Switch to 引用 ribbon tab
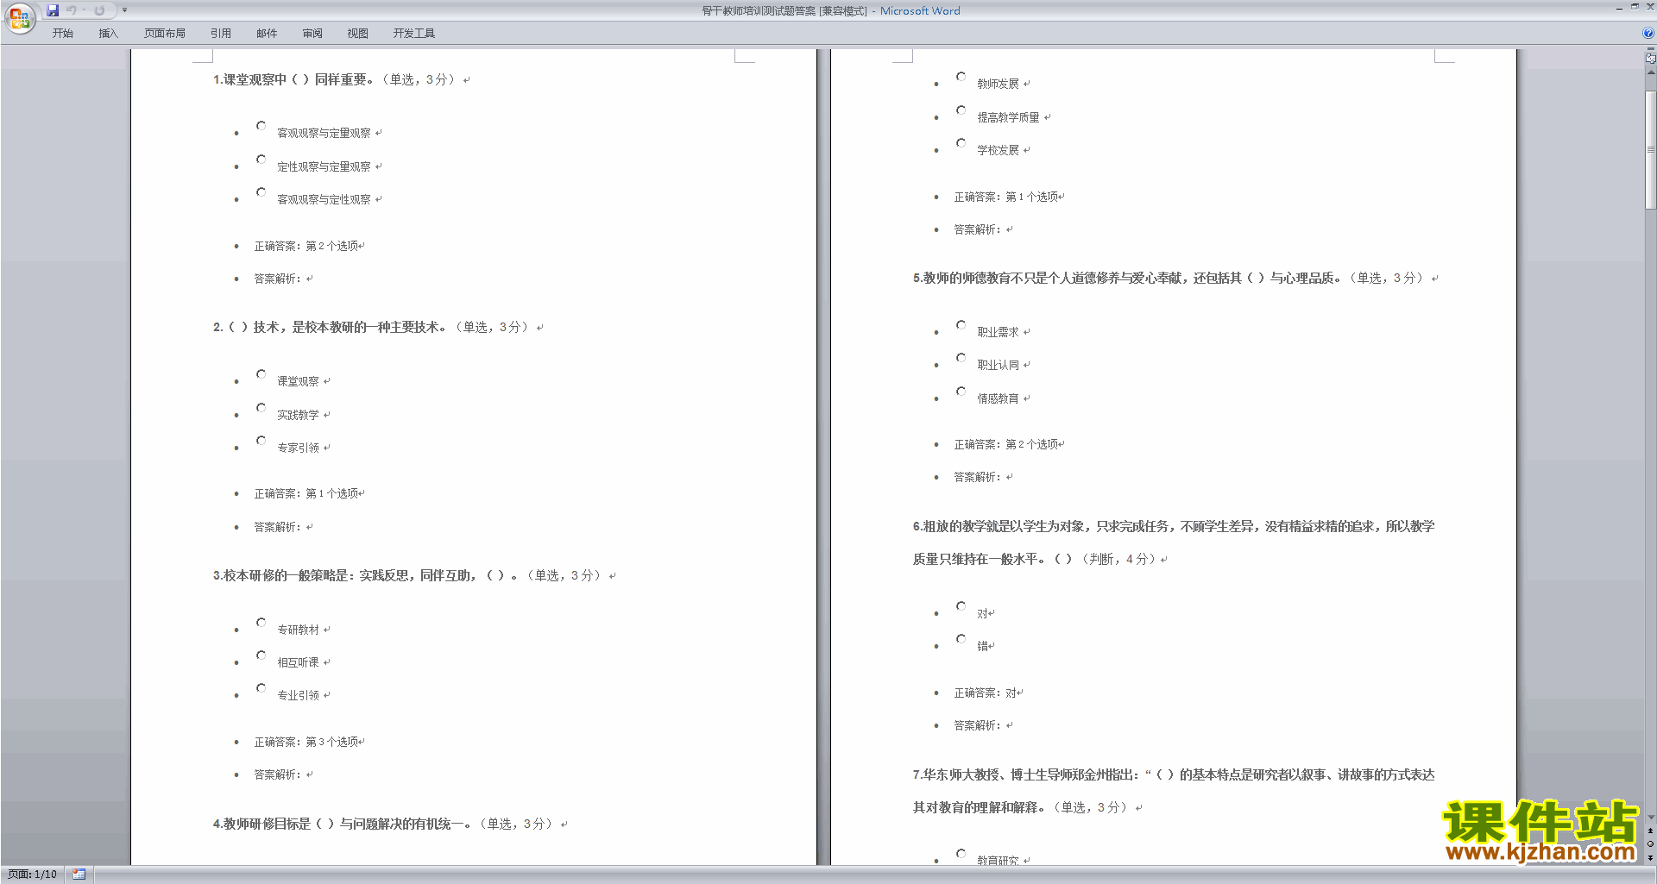 click(x=220, y=33)
